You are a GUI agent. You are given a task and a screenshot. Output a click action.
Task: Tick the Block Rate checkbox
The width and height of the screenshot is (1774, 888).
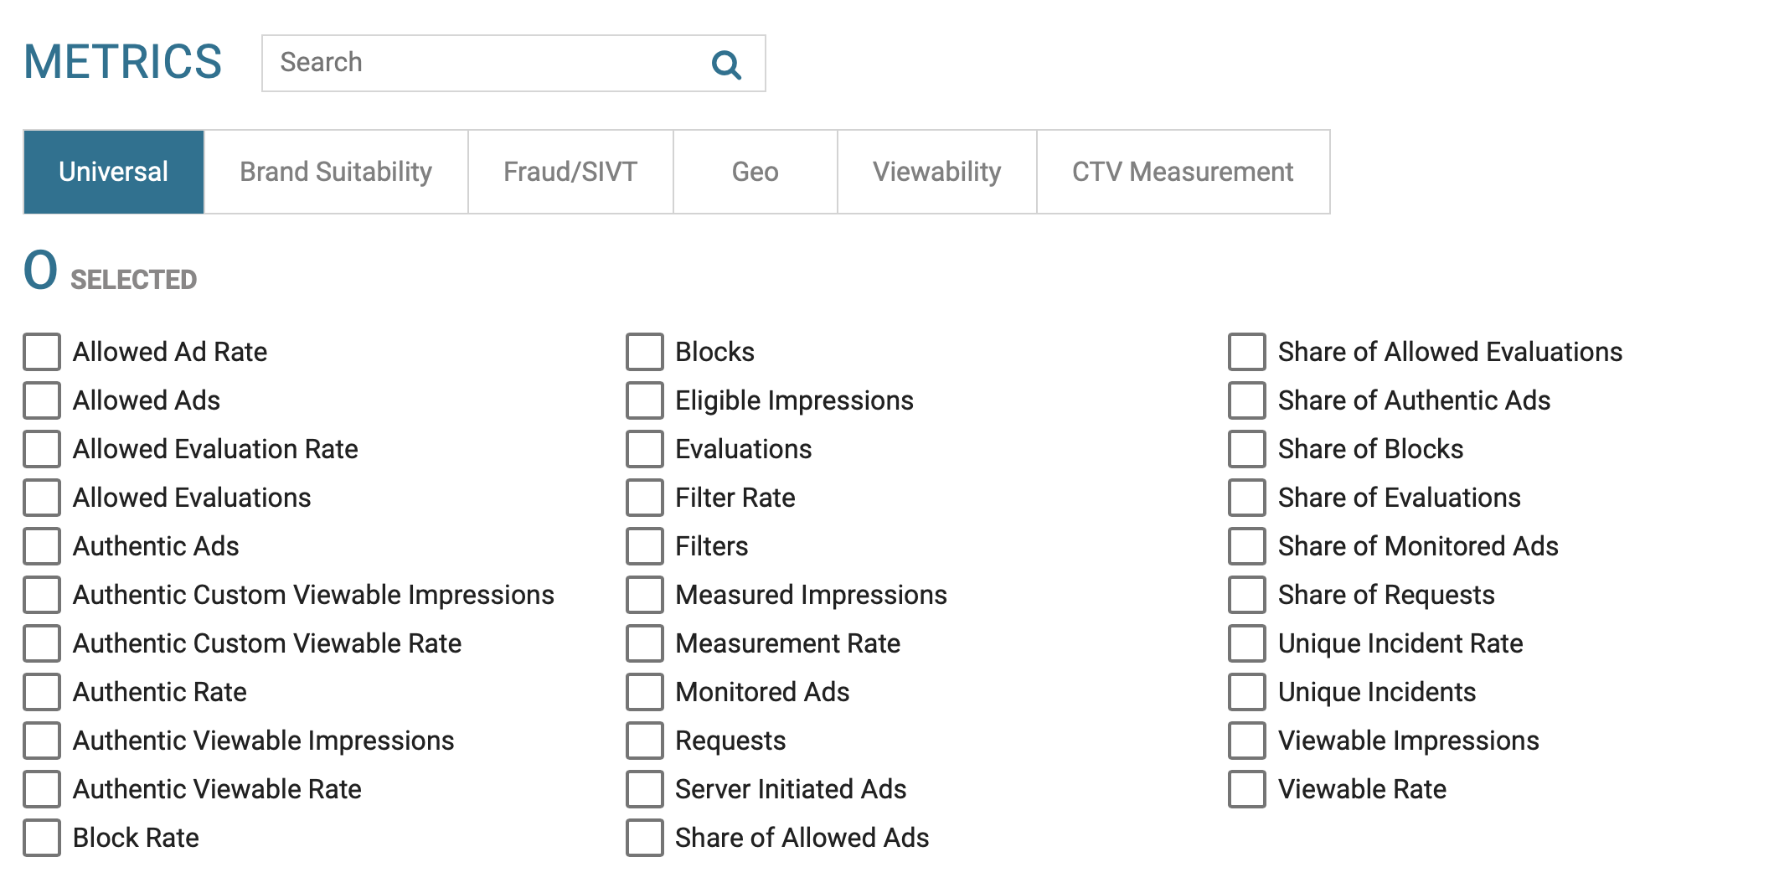coord(42,838)
